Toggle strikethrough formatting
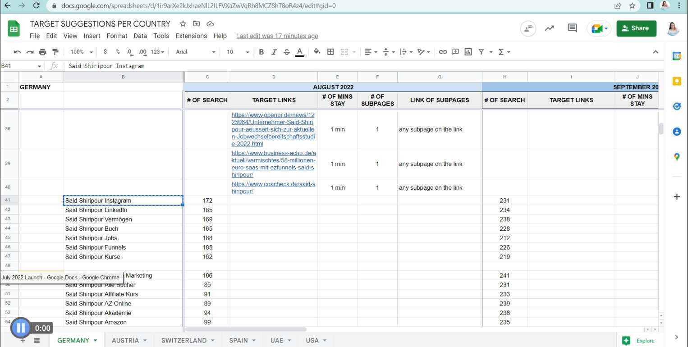 tap(286, 52)
